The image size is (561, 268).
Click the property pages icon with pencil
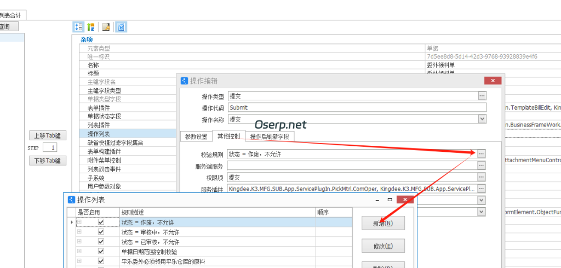pos(106,27)
